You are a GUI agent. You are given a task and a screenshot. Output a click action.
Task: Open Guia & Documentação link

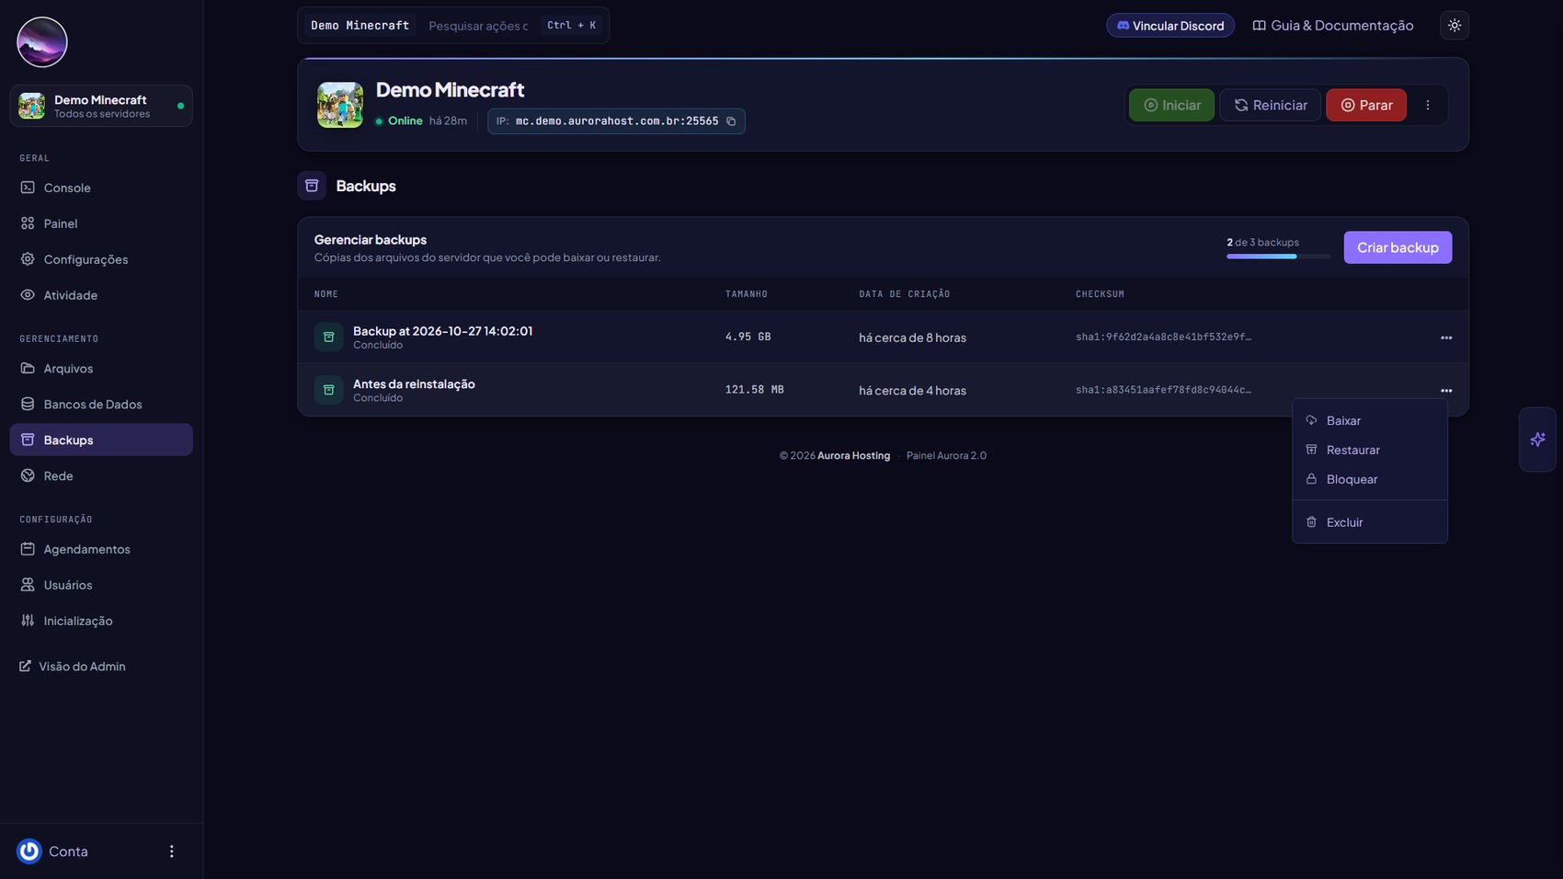click(x=1333, y=26)
